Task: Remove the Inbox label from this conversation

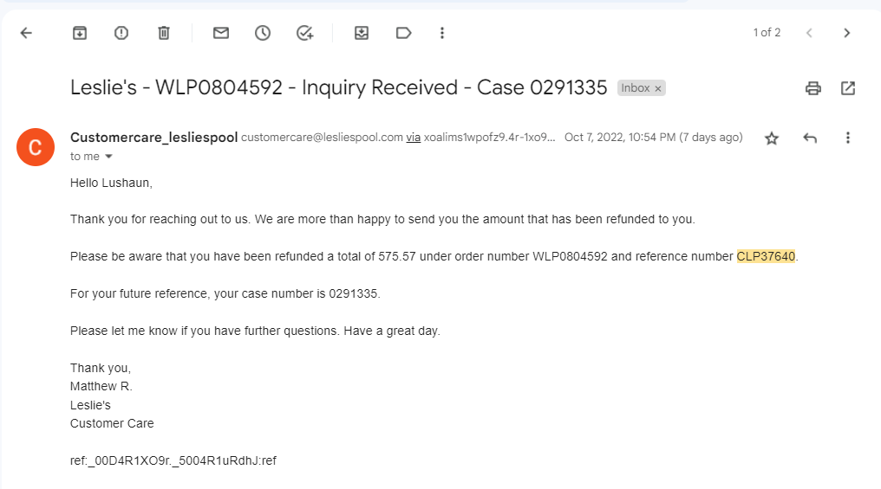Action: click(658, 88)
